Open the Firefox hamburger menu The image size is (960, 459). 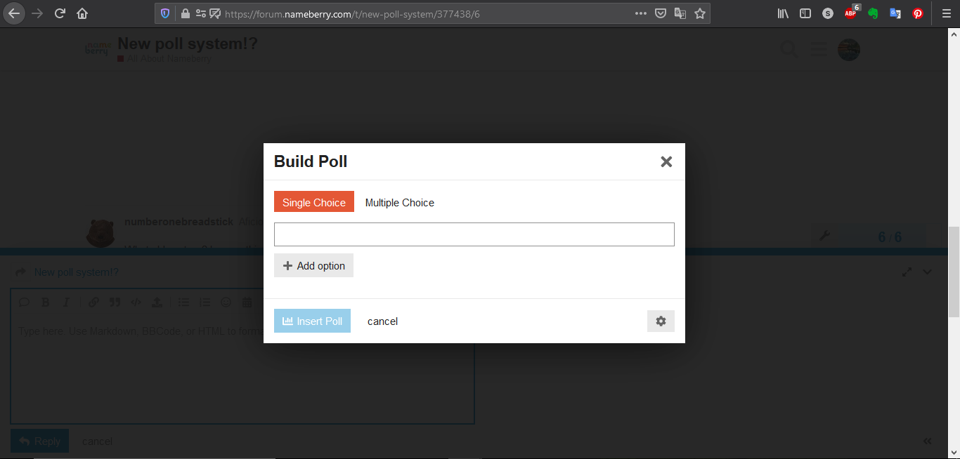[946, 13]
